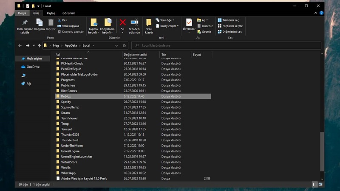The image size is (340, 191).
Task: Create a folder with Yeni klasör
Action: (x=149, y=26)
